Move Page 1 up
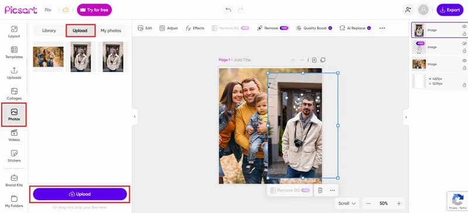Viewport: 468px width, 213px height. pyautogui.click(x=293, y=60)
